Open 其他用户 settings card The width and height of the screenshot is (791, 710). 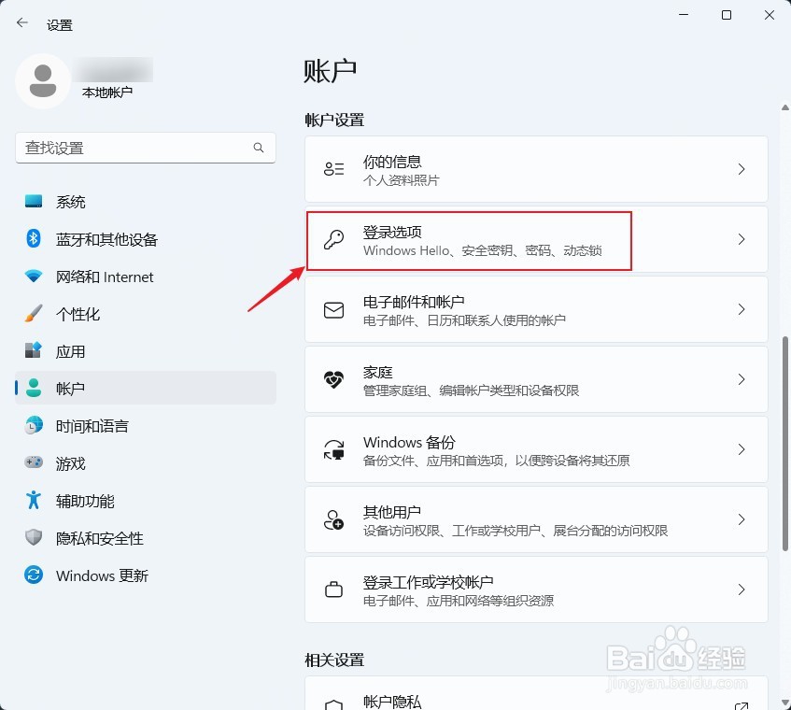[x=536, y=519]
